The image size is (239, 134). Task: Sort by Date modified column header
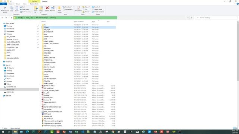pyautogui.click(x=79, y=22)
